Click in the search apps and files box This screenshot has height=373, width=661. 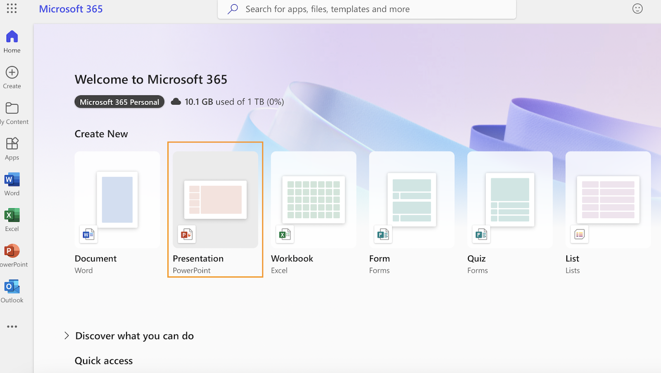tap(367, 9)
